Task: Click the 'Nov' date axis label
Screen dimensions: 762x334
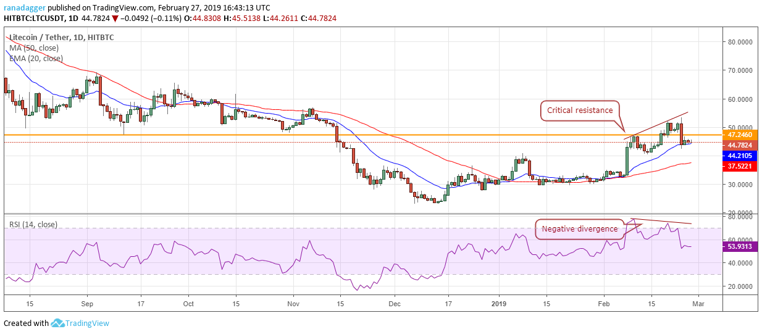Action: click(293, 304)
